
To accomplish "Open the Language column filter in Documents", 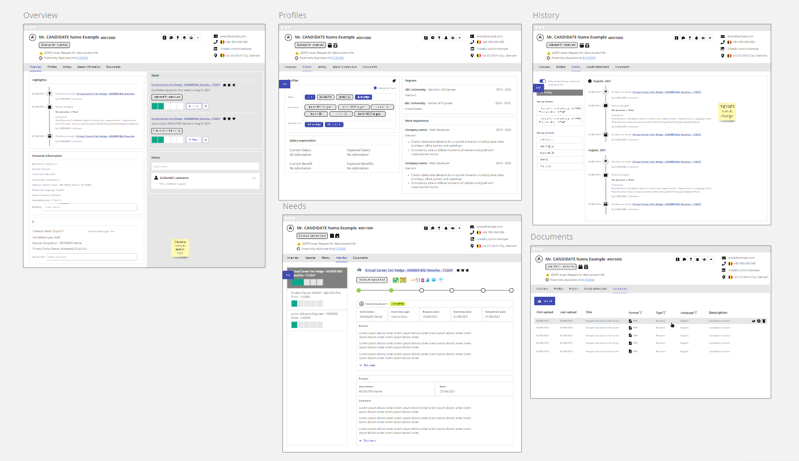I will click(x=696, y=313).
